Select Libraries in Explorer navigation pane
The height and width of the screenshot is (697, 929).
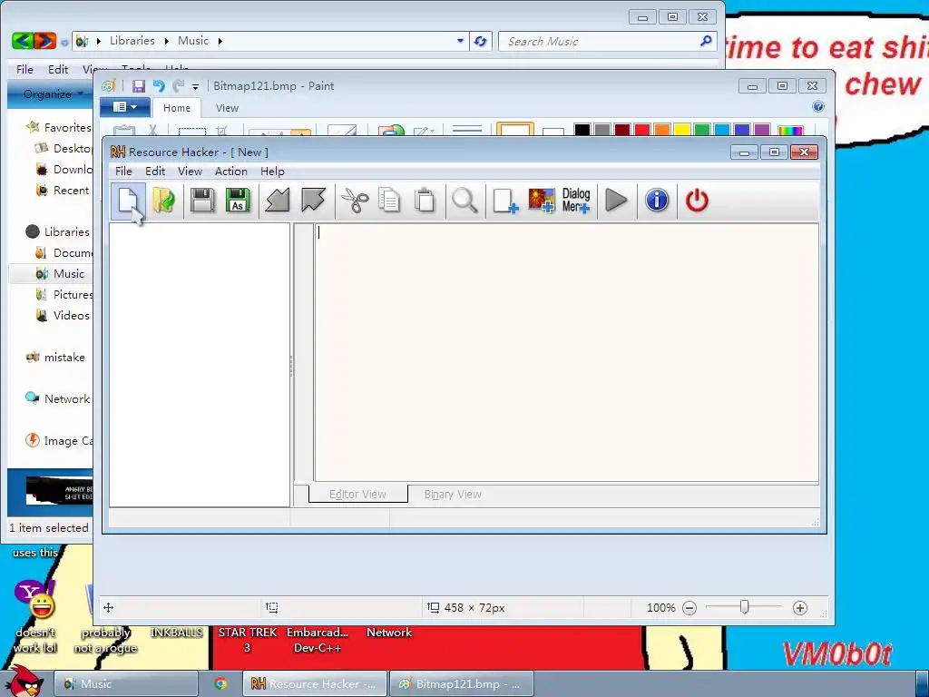[67, 231]
